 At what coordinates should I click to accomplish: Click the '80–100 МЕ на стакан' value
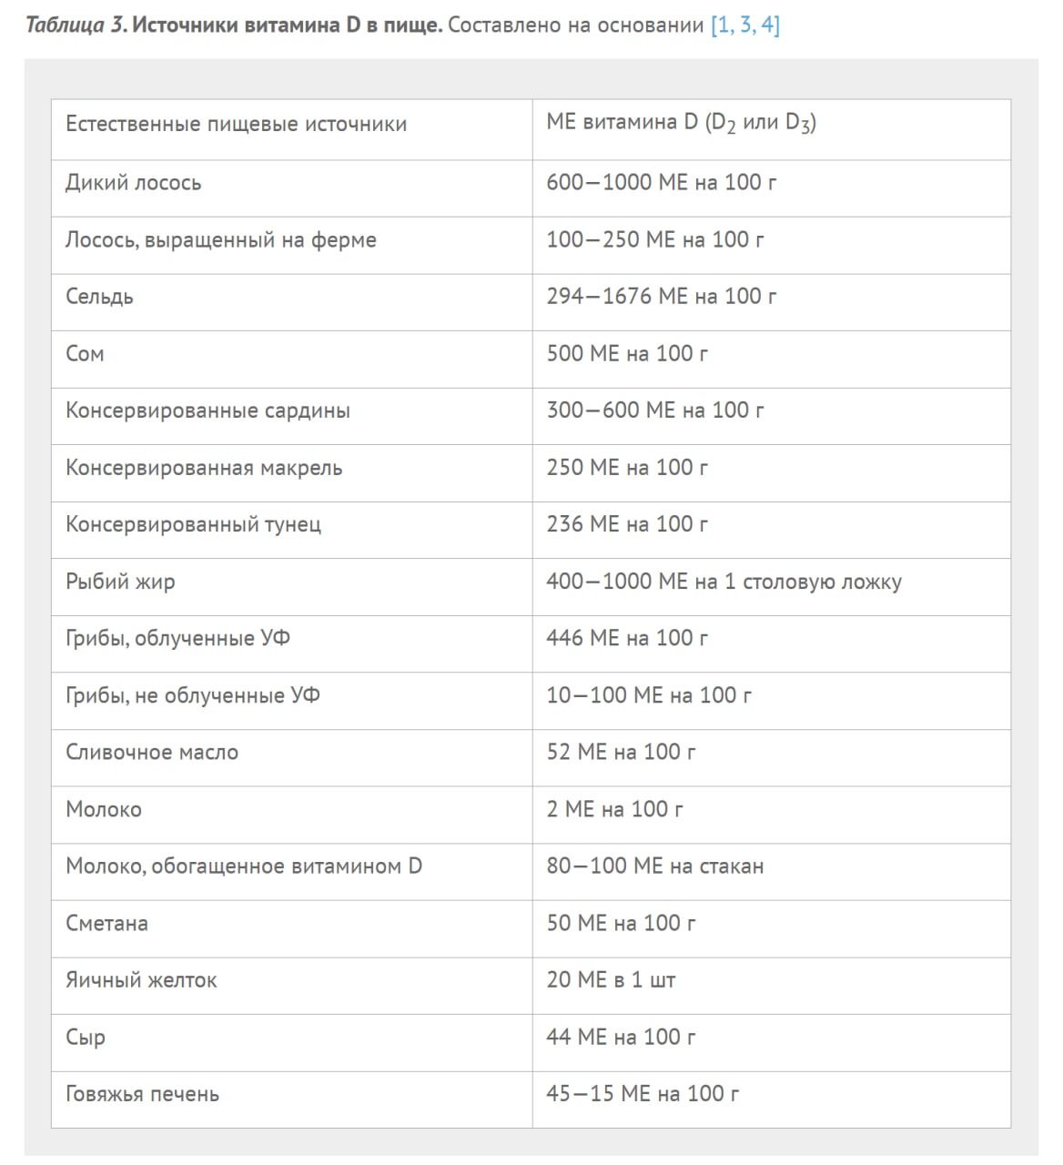click(654, 866)
